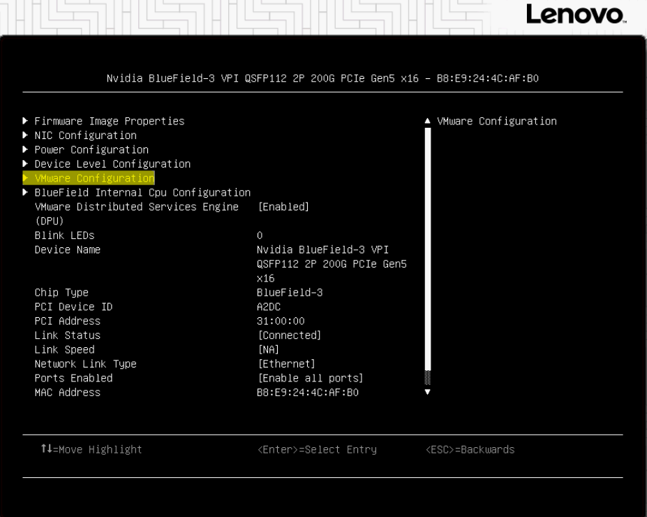647x517 pixels.
Task: Click the vertical scrollbar track
Action: coord(427,256)
